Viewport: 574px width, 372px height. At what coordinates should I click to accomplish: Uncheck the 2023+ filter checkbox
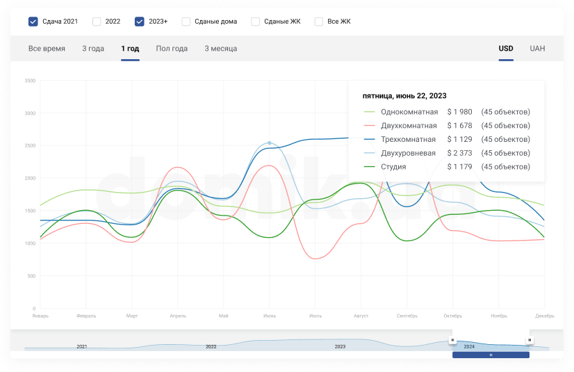[x=140, y=22]
